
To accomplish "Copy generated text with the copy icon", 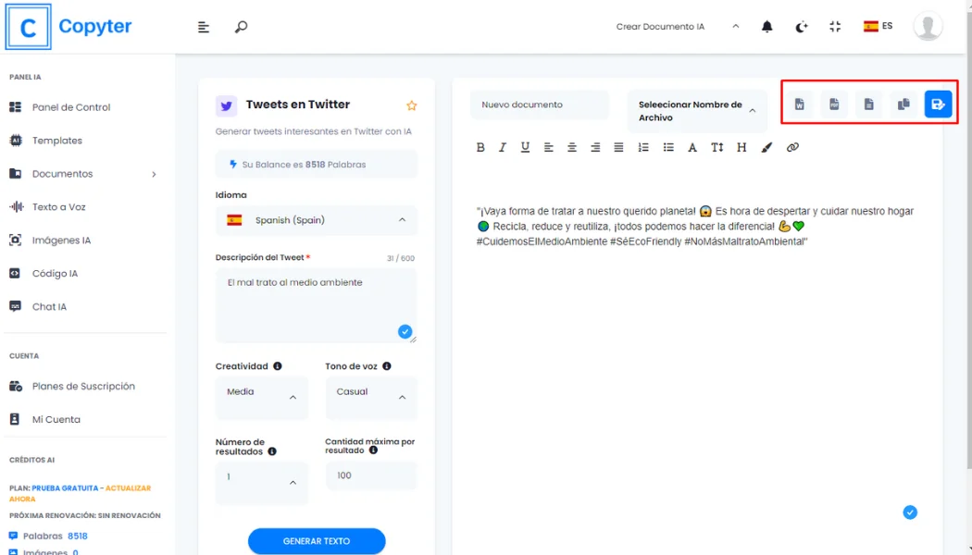I will click(x=903, y=105).
